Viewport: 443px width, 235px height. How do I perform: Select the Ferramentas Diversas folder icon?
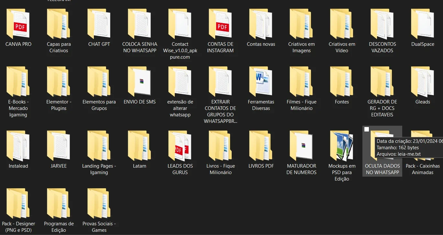(x=261, y=81)
